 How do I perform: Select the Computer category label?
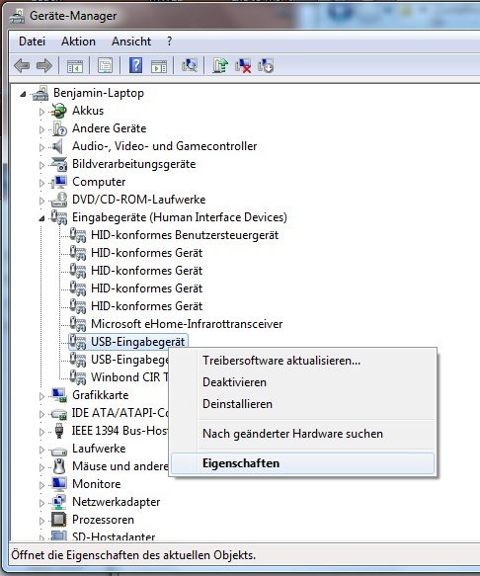[x=99, y=182]
